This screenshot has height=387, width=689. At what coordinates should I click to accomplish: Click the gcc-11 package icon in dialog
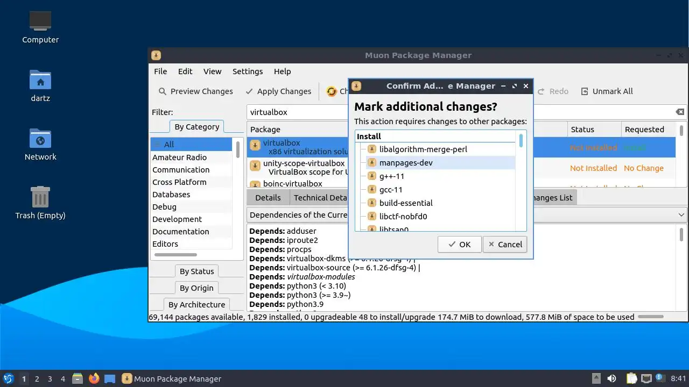click(371, 190)
